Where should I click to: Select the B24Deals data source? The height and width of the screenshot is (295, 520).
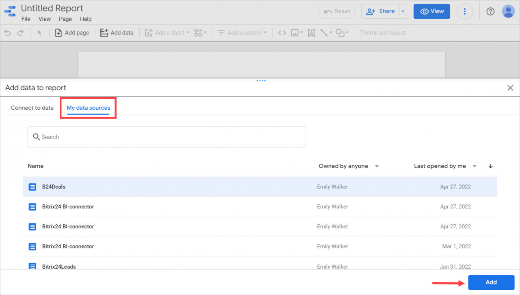click(x=260, y=187)
